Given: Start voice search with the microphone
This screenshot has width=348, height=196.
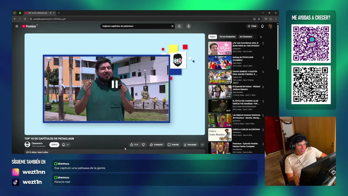Looking at the screenshot, I should pos(188,26).
